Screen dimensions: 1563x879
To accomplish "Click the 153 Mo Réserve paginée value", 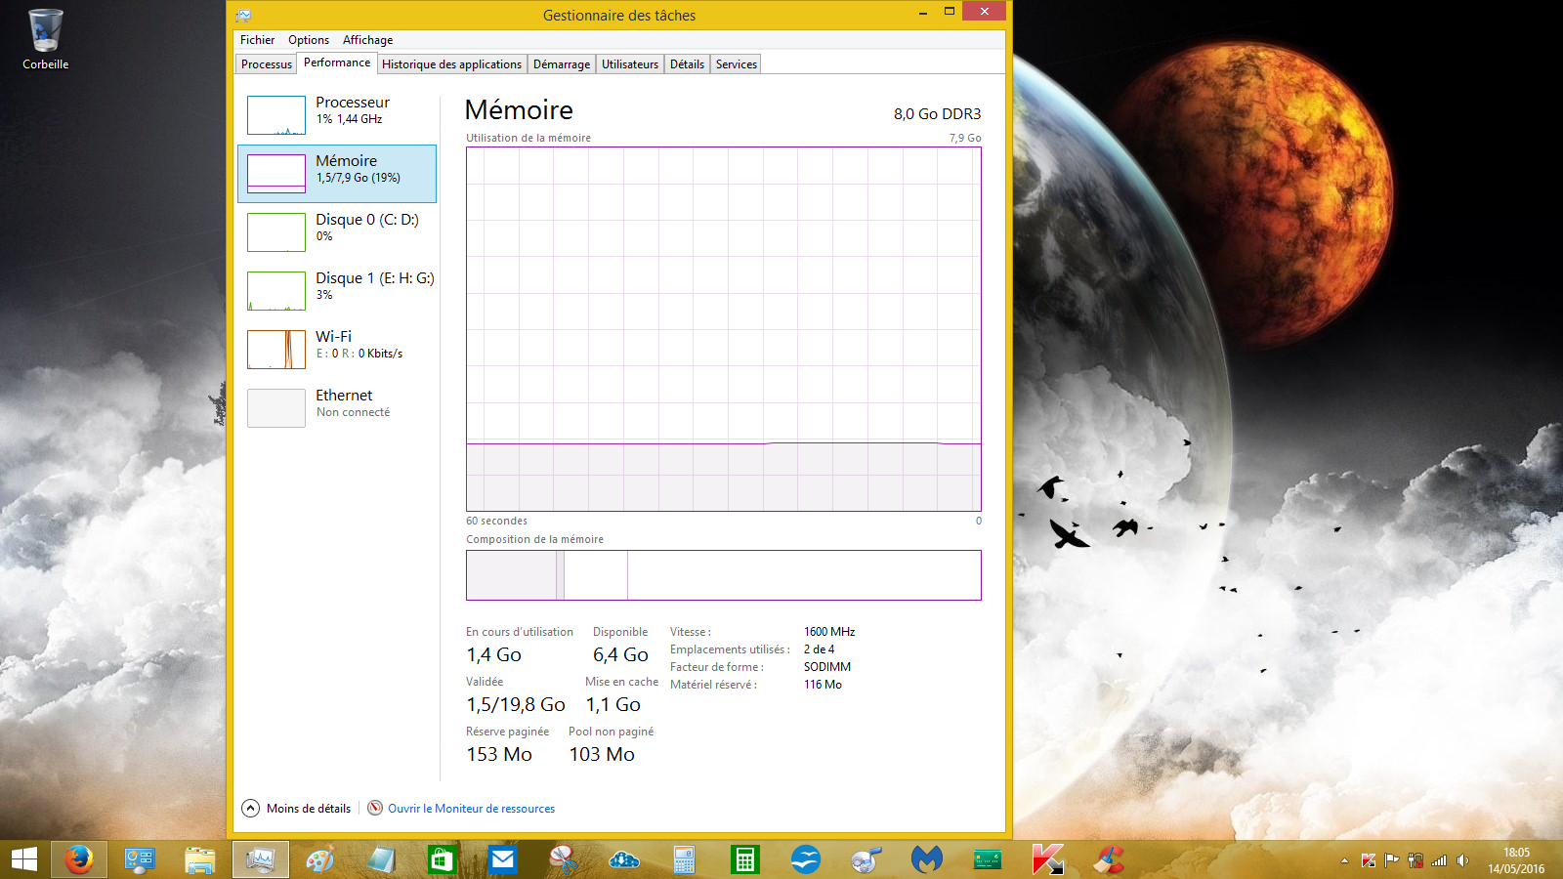I will point(499,754).
